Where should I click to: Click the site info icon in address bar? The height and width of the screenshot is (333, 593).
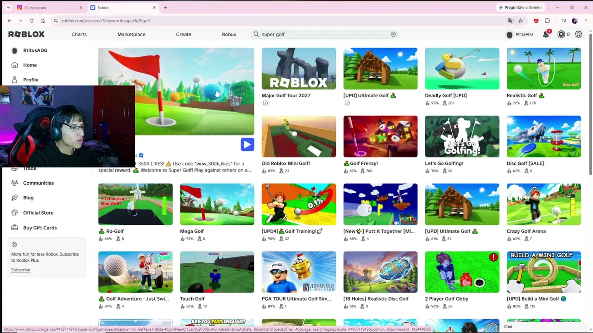56,21
